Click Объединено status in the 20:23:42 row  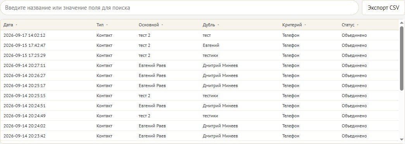[x=354, y=136]
